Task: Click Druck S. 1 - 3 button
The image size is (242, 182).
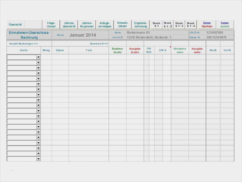Action: tap(179, 25)
